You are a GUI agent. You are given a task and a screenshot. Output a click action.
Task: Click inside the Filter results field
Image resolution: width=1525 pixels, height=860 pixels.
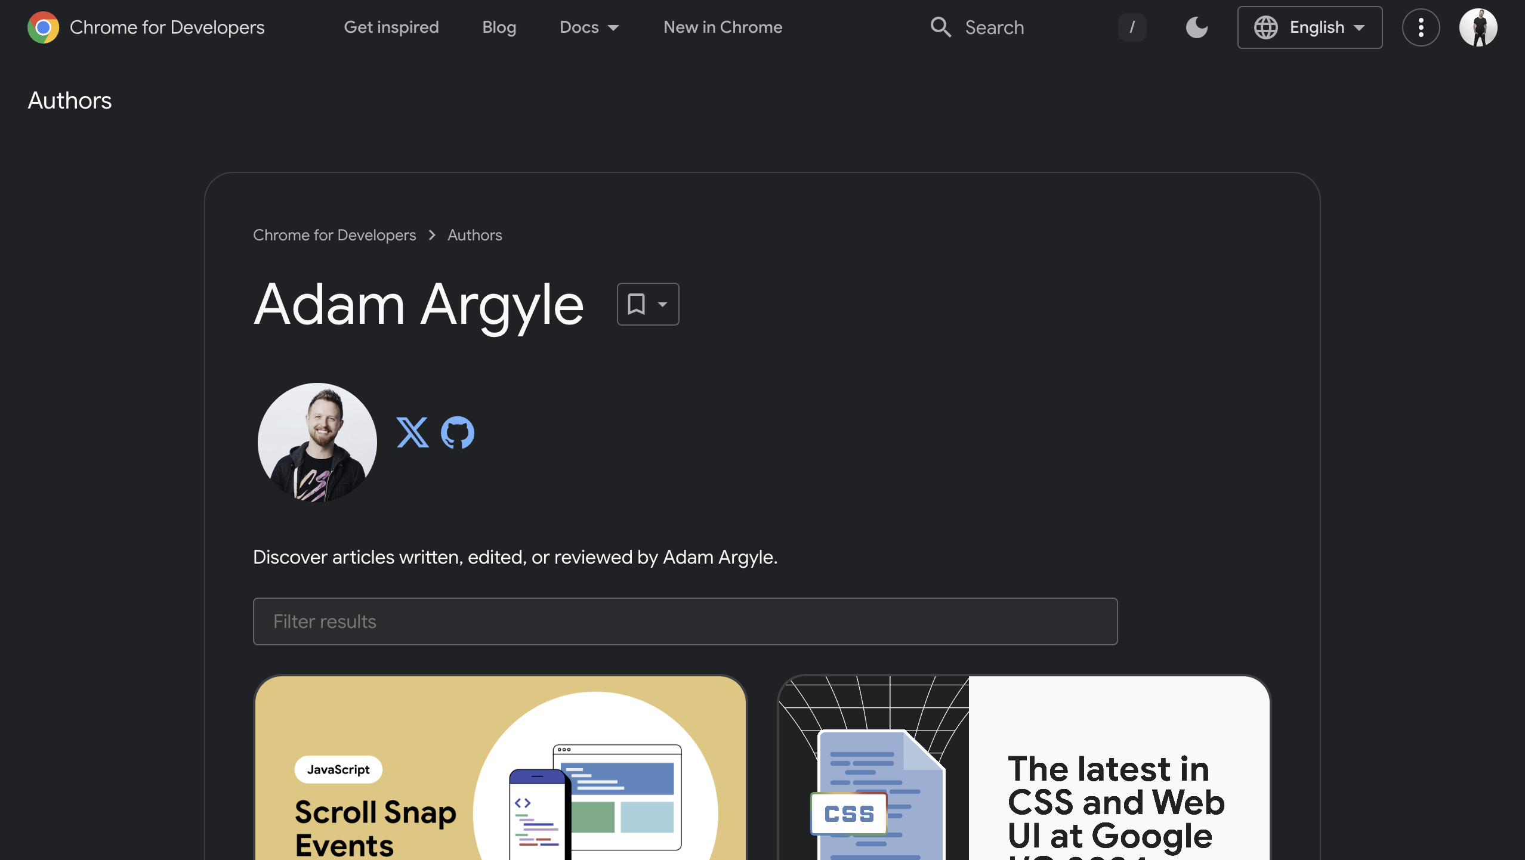pos(684,621)
